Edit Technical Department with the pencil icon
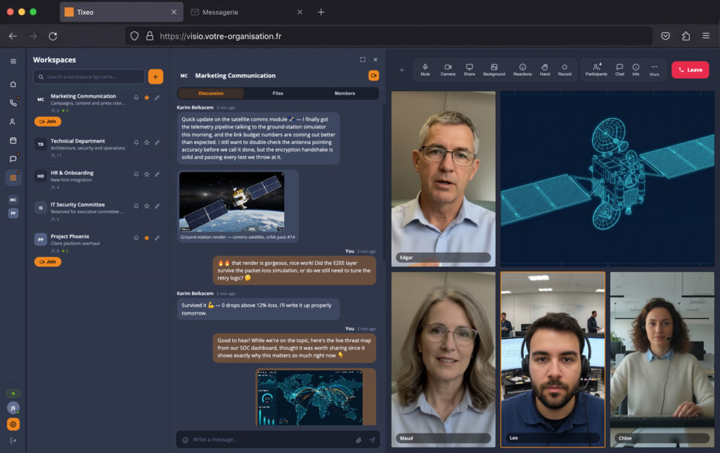720x453 pixels. [157, 142]
